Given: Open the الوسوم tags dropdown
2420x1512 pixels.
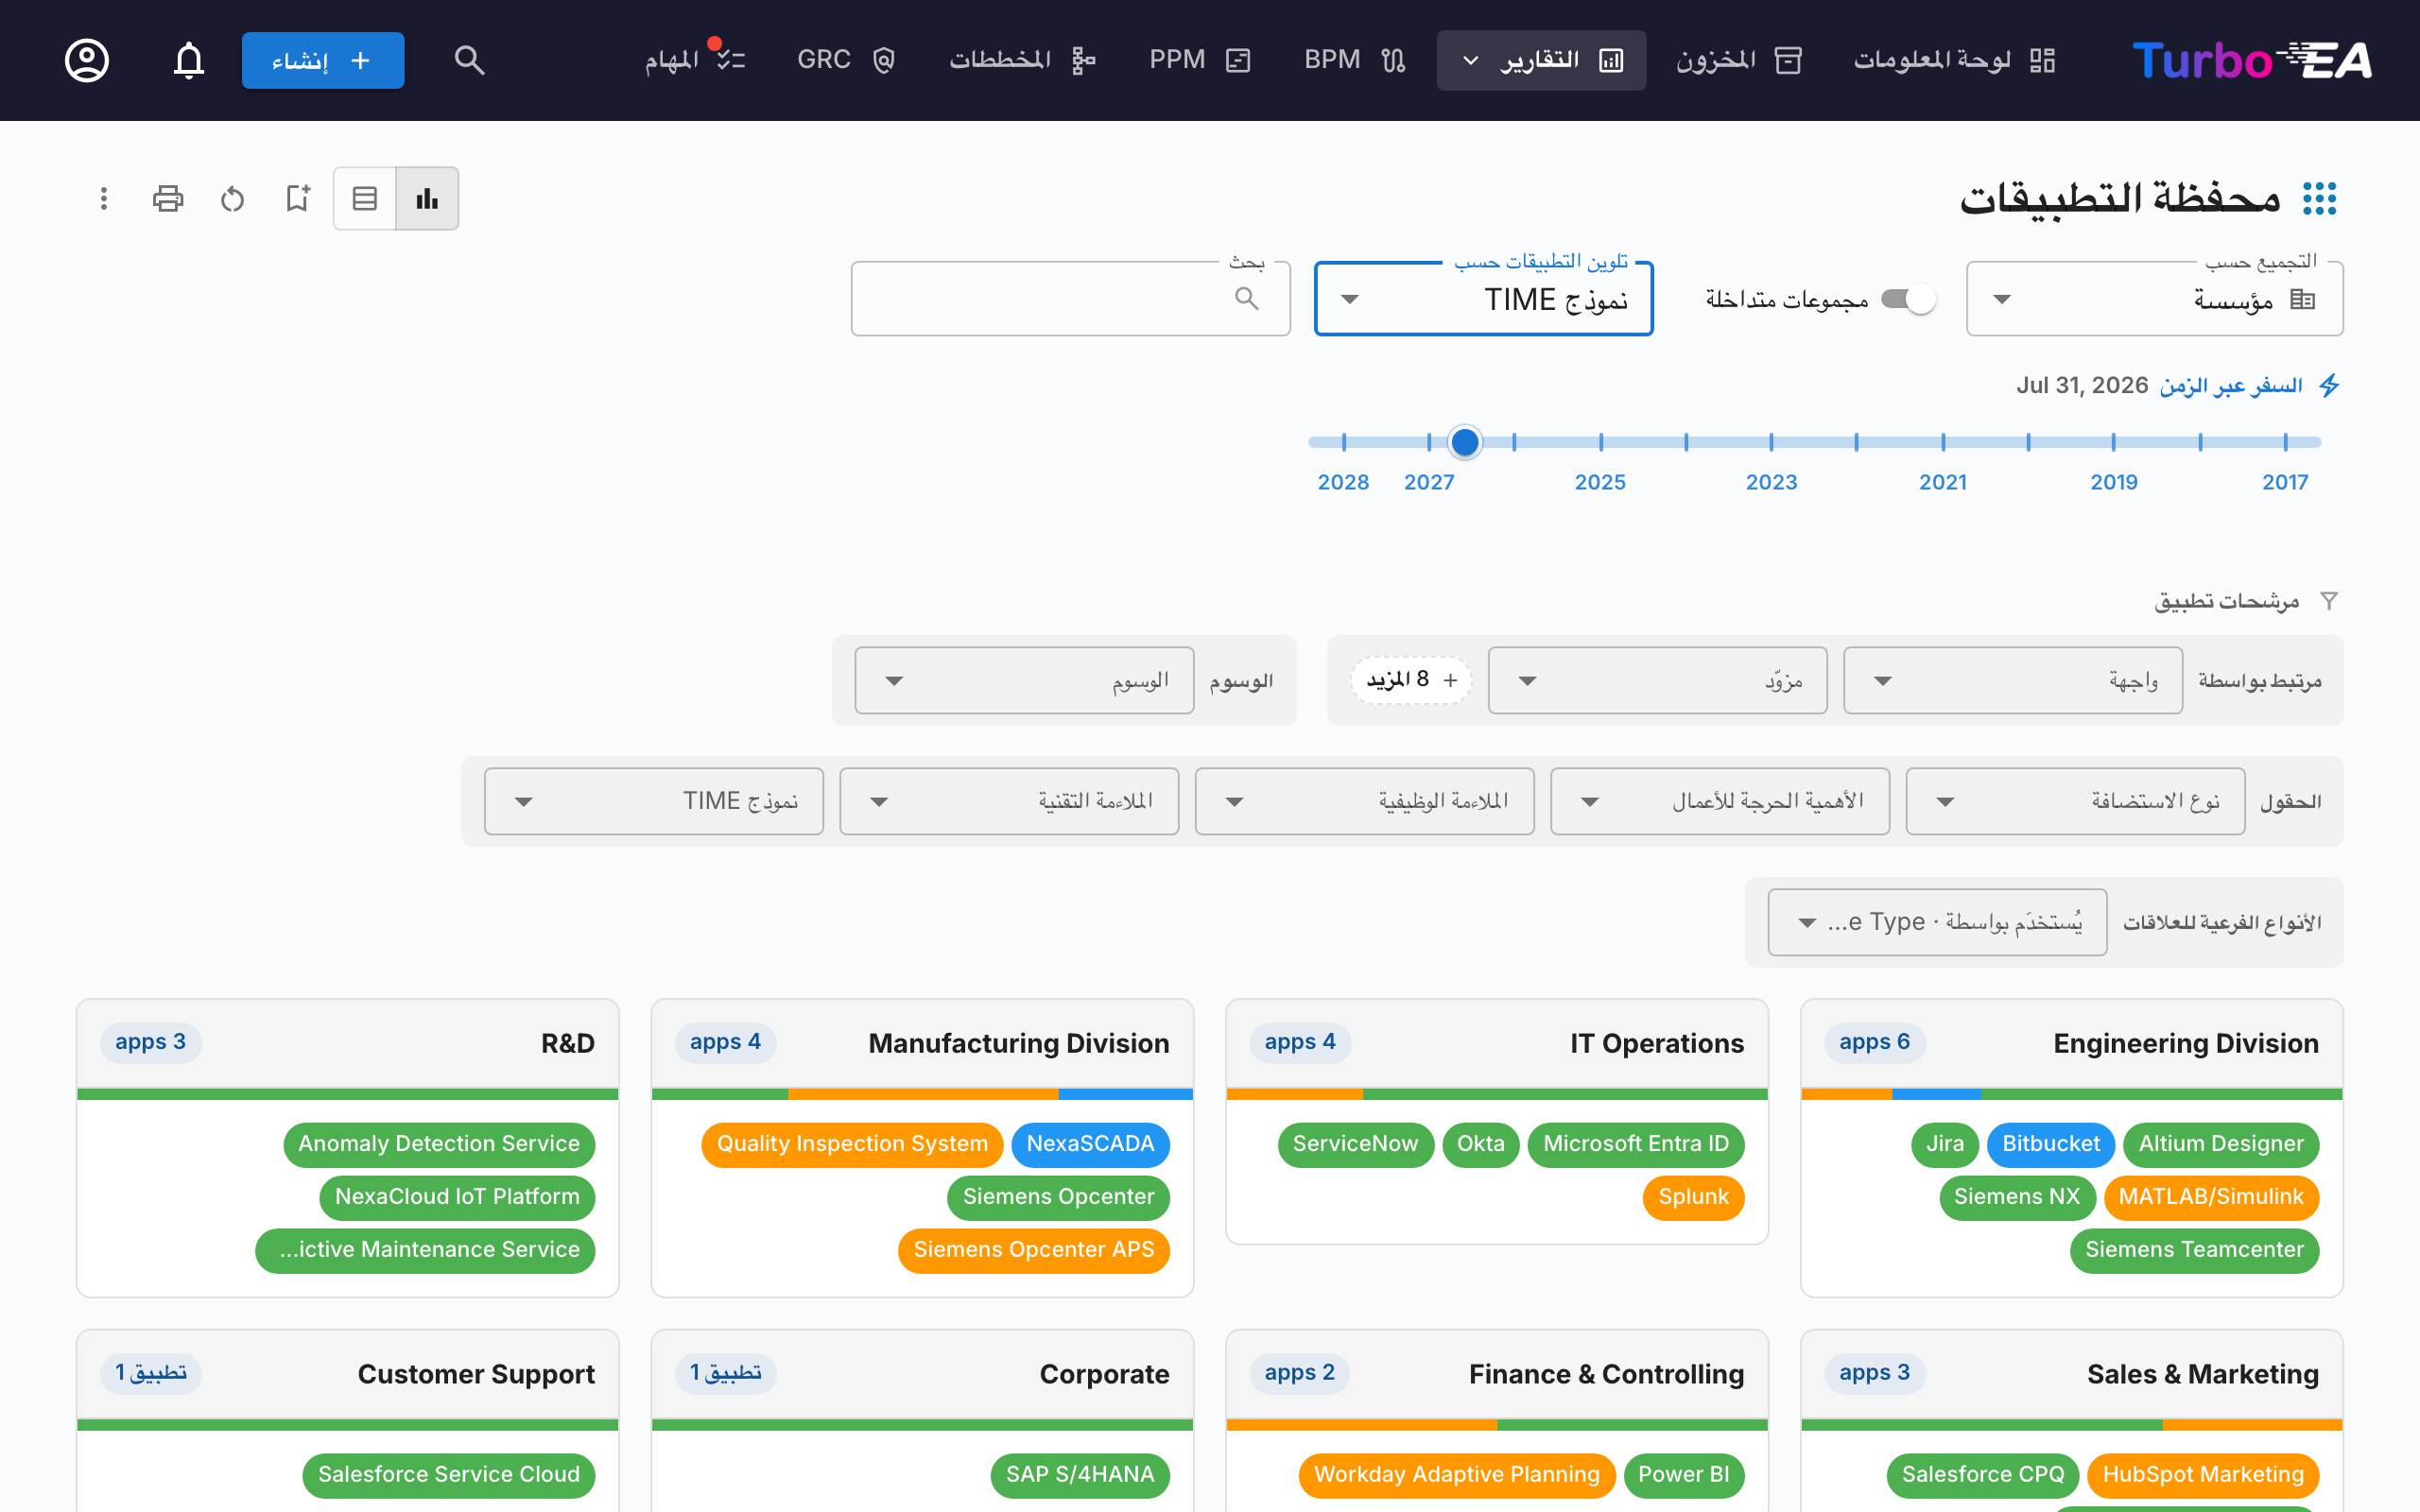Looking at the screenshot, I should pos(1024,680).
